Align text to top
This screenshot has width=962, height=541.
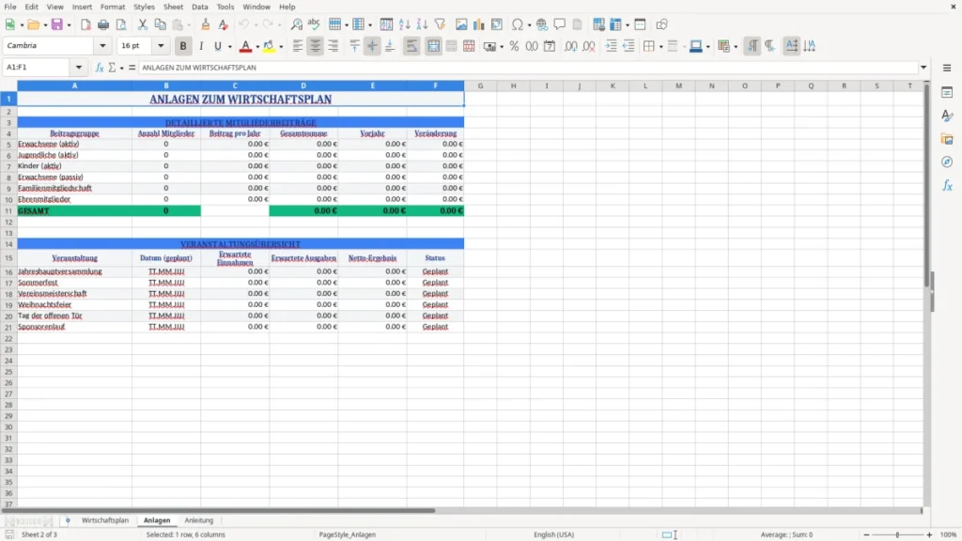coord(354,46)
